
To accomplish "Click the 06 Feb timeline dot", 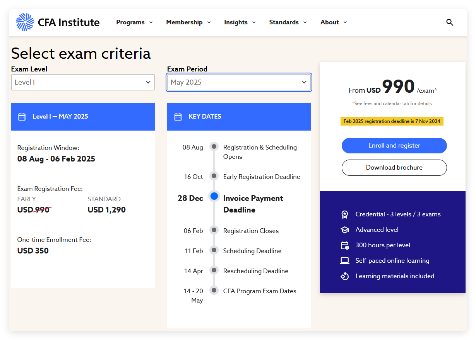I will pos(214,230).
